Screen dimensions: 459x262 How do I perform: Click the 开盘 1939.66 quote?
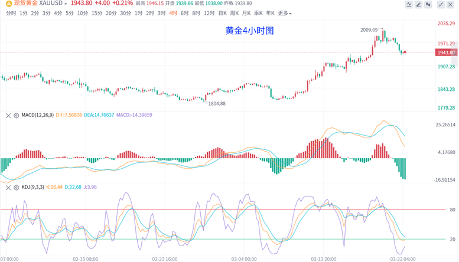[x=179, y=4]
